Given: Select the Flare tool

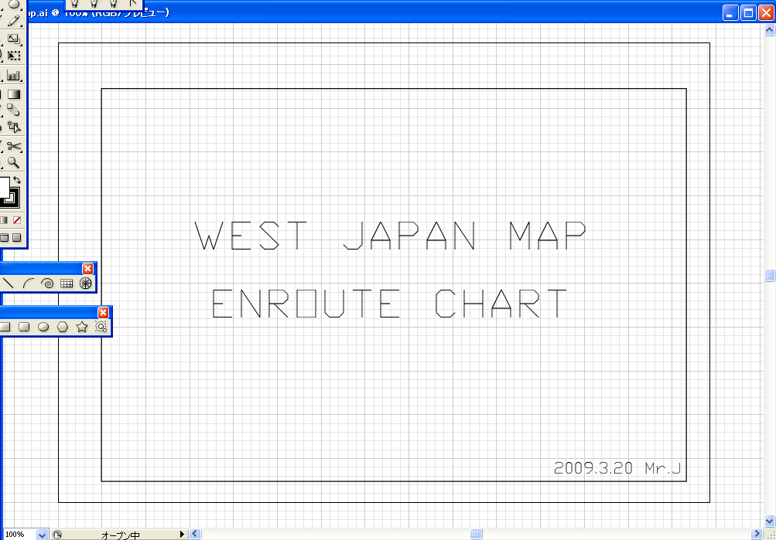Looking at the screenshot, I should [101, 327].
